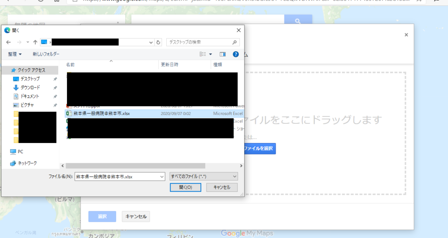448x238 pixels.
Task: Click the blue ファイルを選択 button
Action: 260,149
